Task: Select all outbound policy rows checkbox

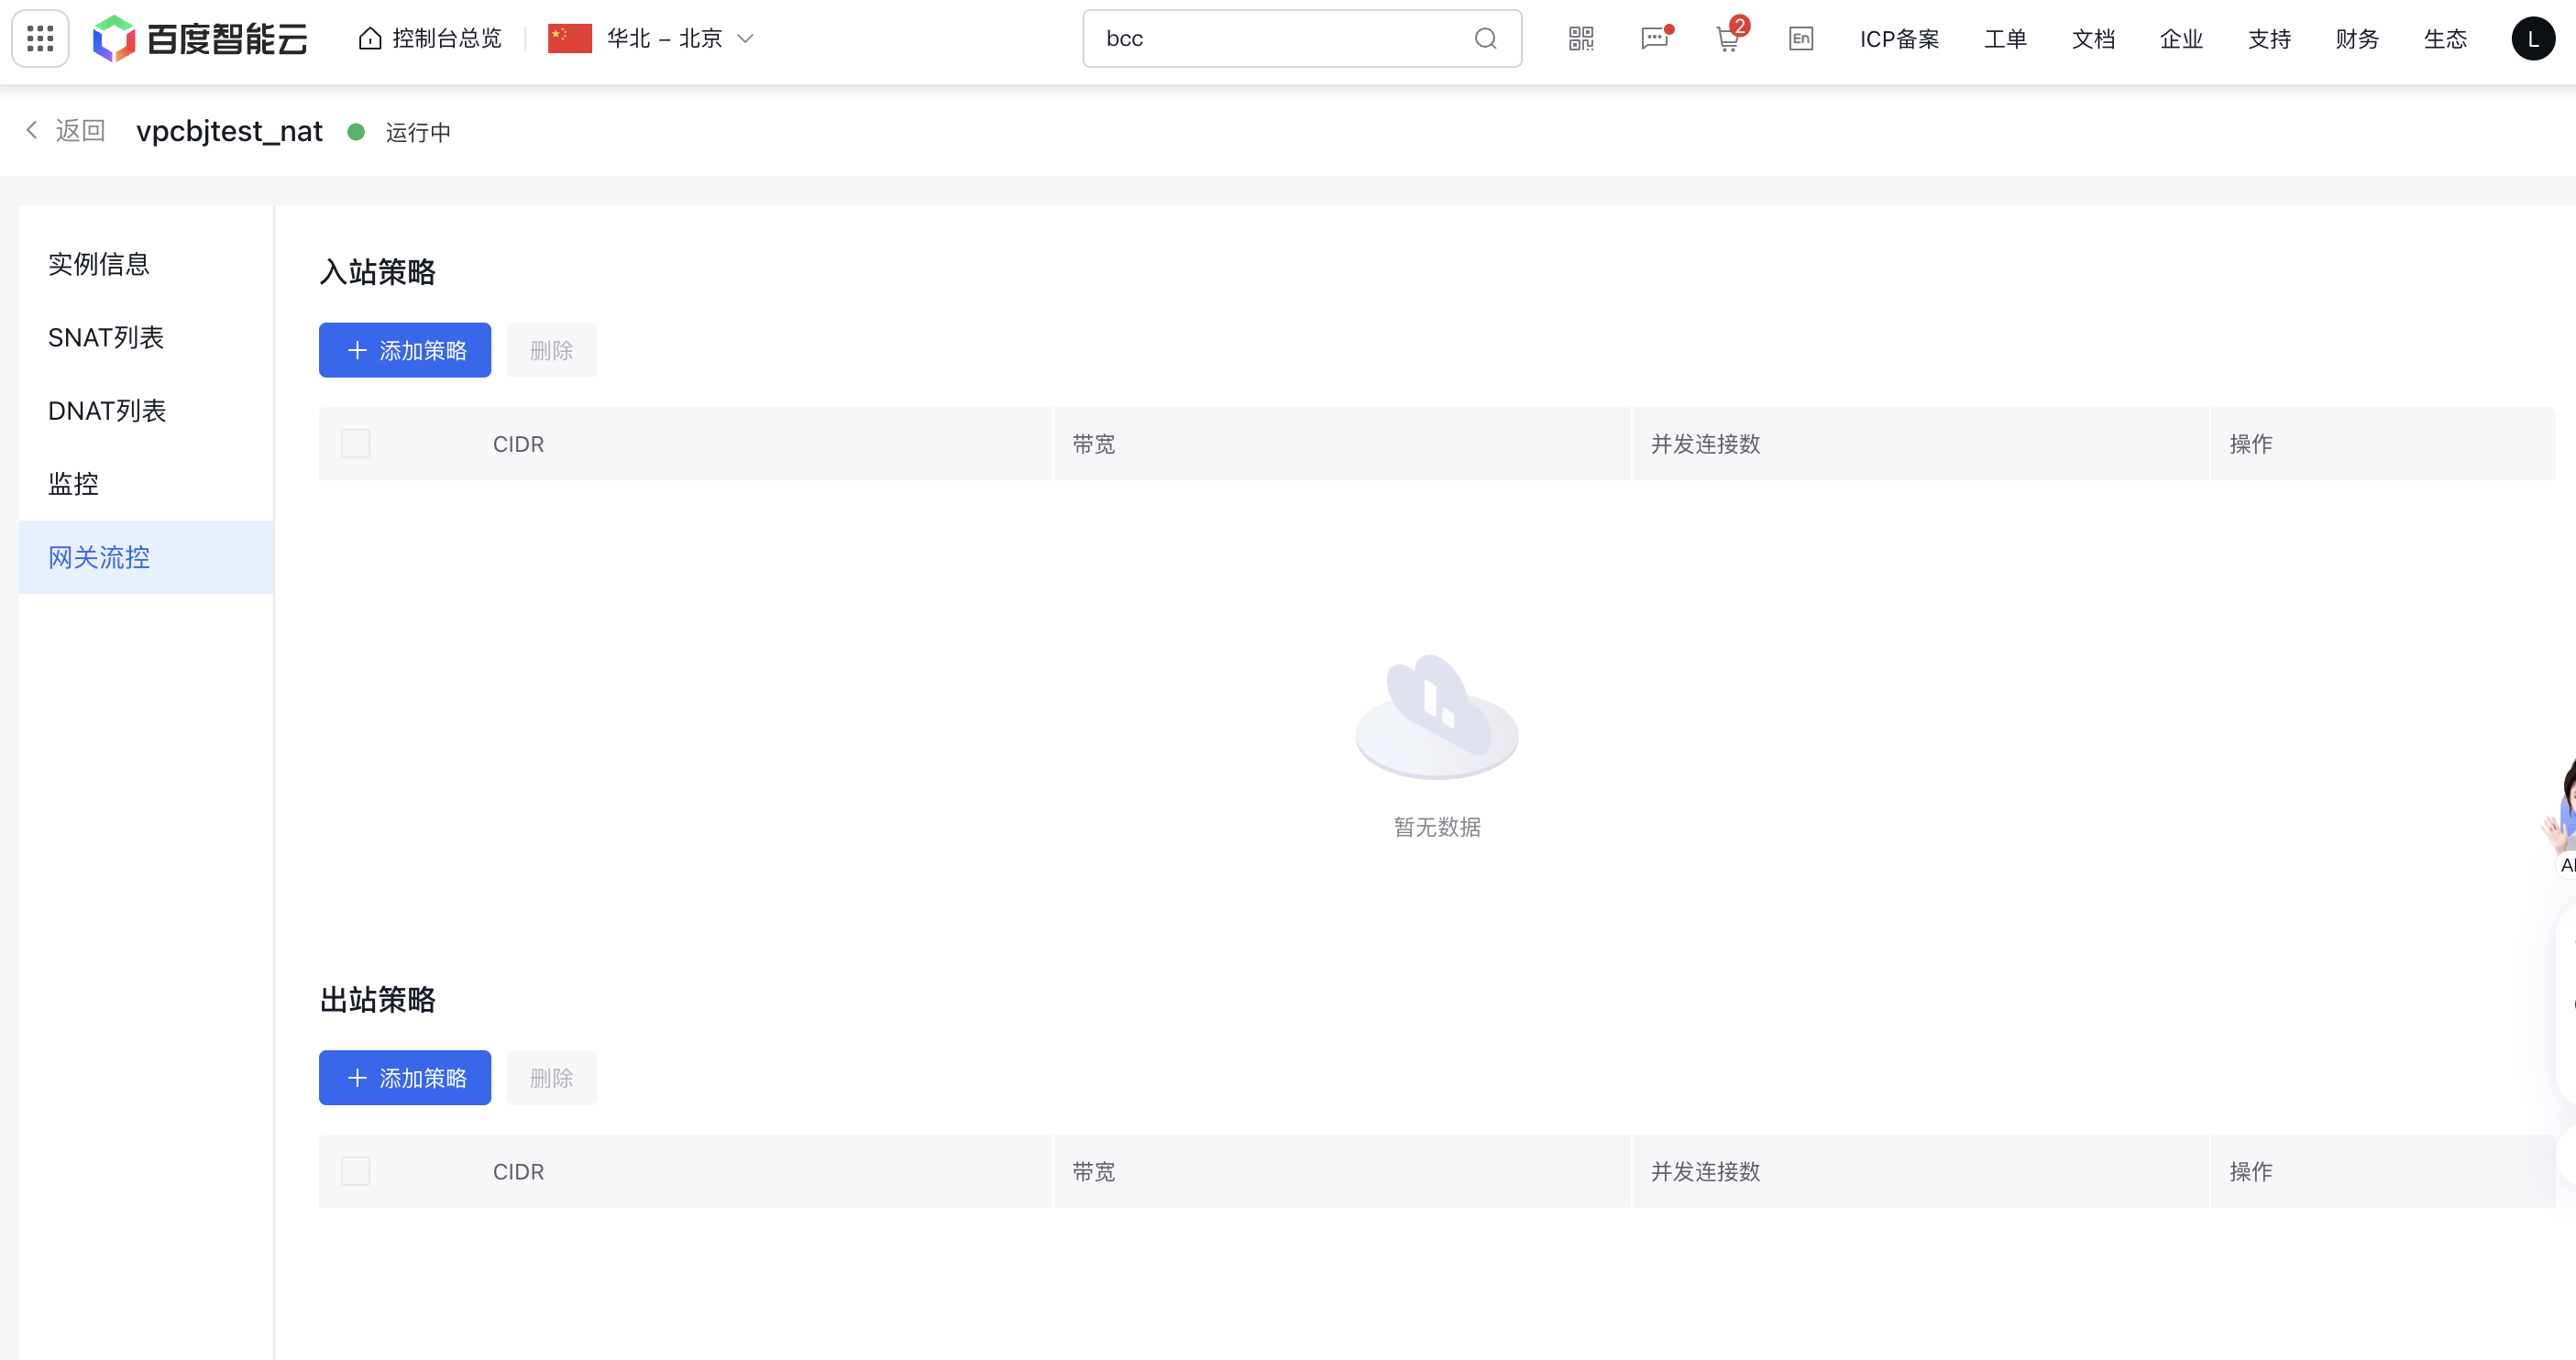Action: click(x=355, y=1171)
